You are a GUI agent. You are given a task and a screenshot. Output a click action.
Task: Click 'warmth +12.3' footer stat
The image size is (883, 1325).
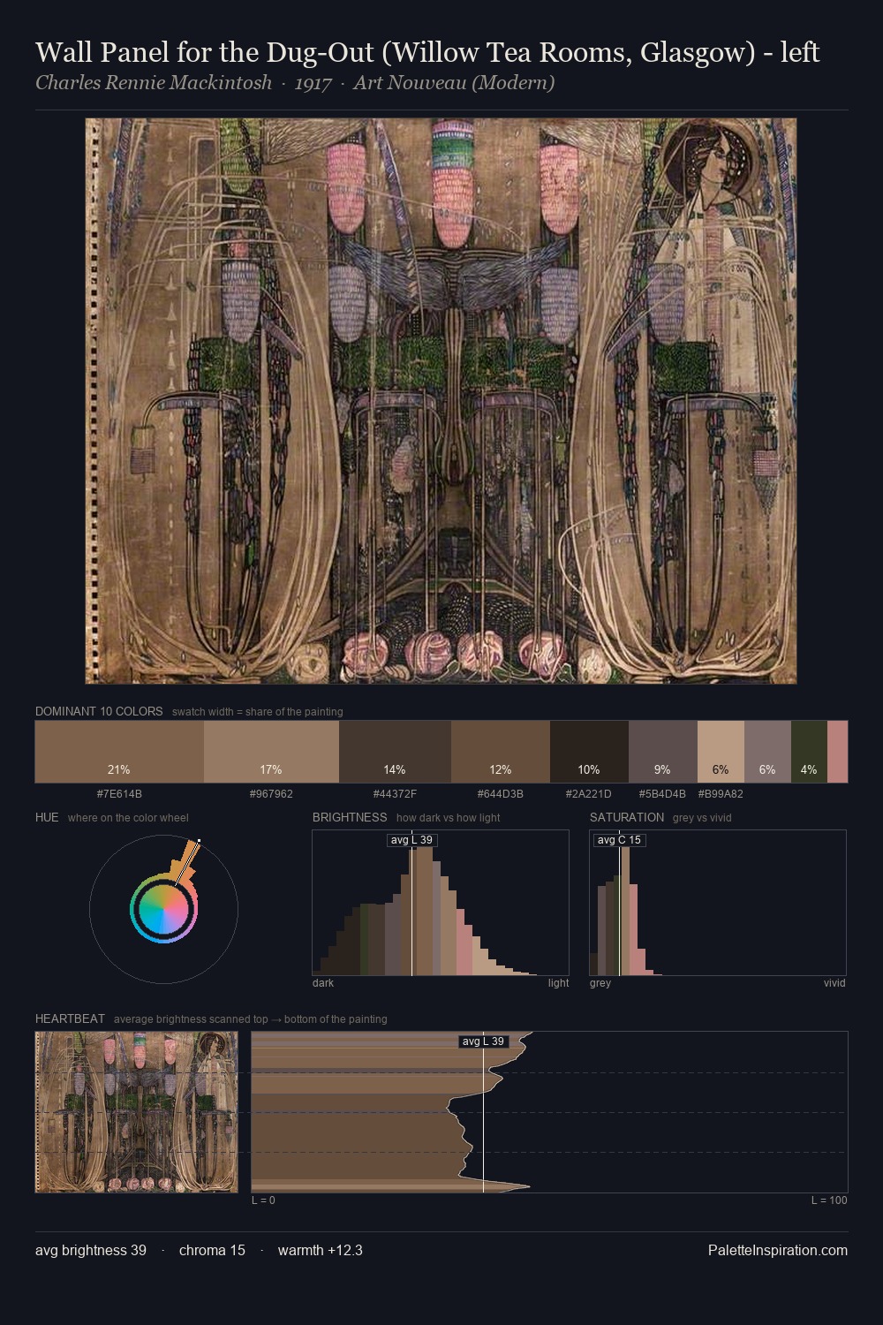[x=321, y=1250]
